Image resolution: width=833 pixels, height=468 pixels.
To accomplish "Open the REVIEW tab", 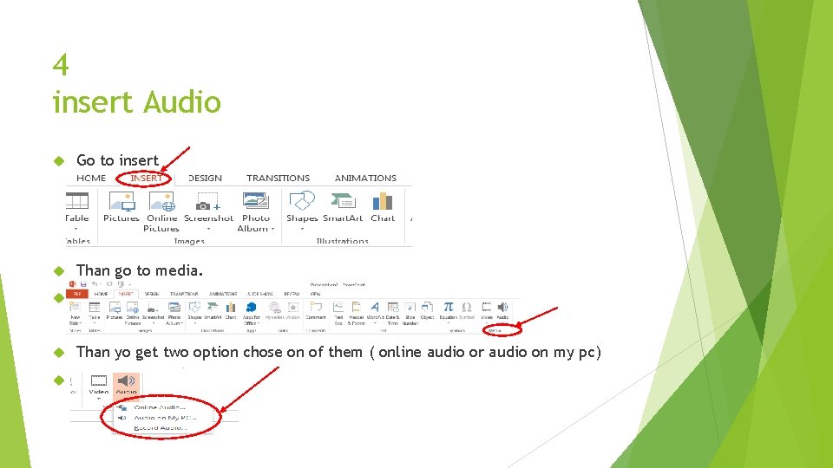I will click(292, 294).
